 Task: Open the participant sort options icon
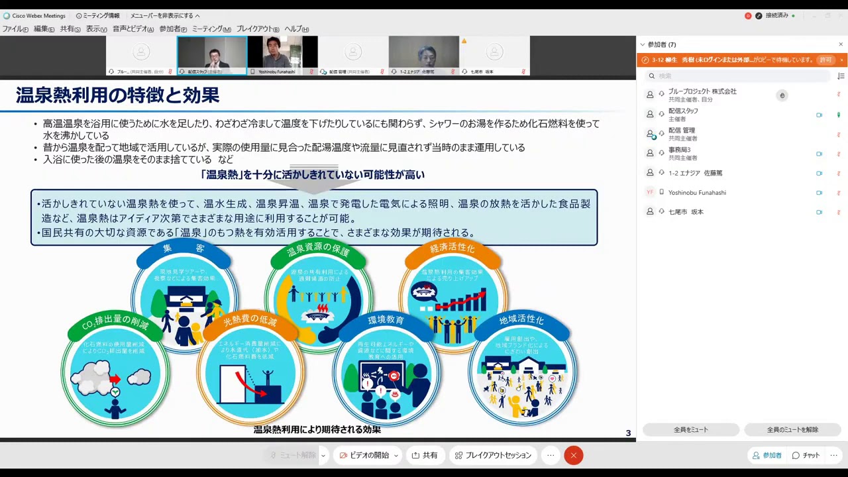click(x=841, y=76)
